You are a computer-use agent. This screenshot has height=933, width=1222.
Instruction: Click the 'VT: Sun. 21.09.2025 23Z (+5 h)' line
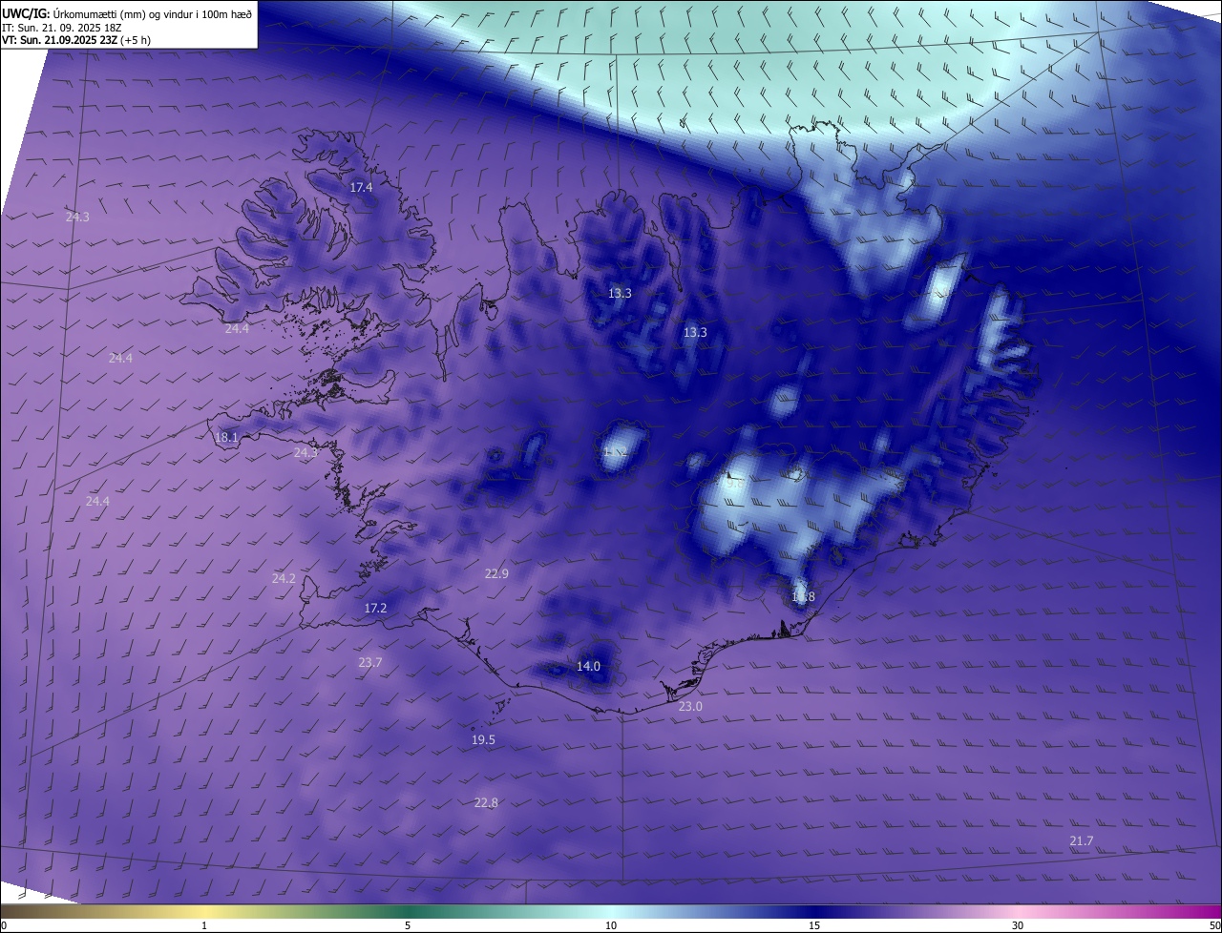point(75,40)
